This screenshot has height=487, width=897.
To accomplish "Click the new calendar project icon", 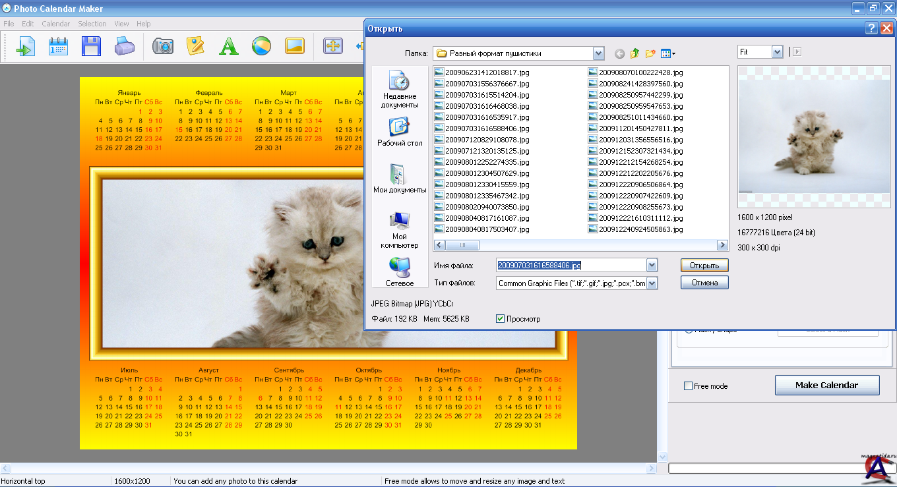I will [58, 46].
